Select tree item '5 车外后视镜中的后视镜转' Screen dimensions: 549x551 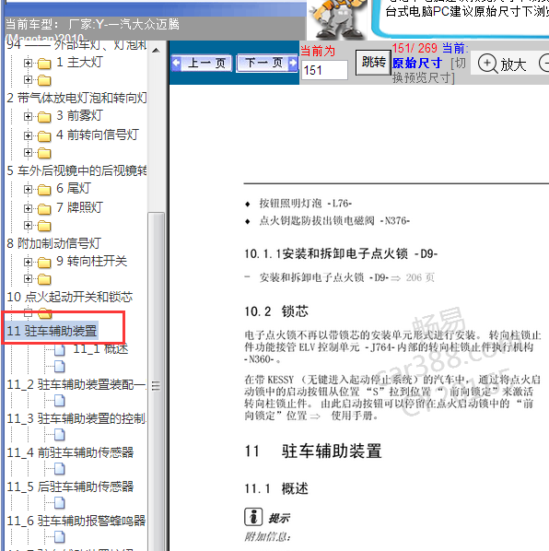pyautogui.click(x=77, y=170)
